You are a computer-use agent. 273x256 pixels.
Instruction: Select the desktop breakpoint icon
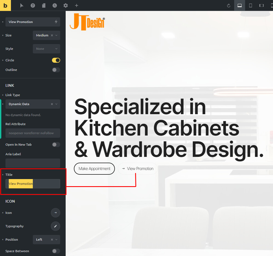(x=240, y=5)
